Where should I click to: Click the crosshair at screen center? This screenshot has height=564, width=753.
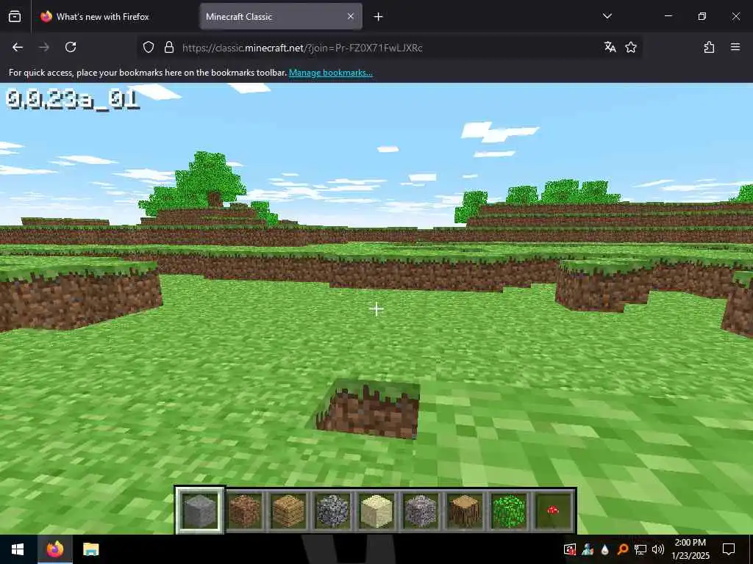pos(376,309)
